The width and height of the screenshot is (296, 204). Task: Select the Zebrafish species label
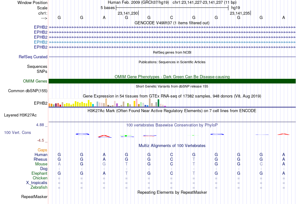point(39,187)
